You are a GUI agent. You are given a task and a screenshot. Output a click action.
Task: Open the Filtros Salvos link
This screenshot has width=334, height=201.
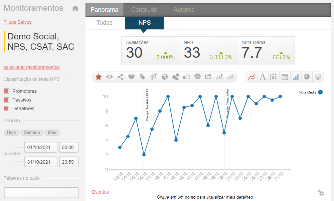click(17, 22)
